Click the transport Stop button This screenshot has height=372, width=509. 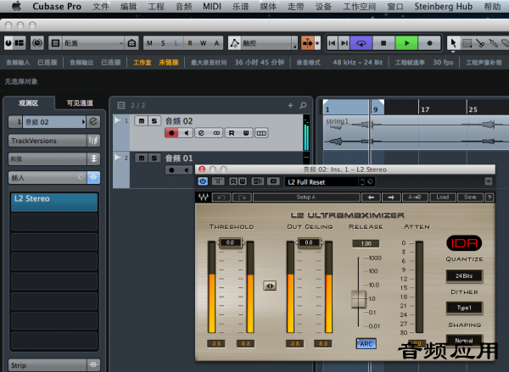[383, 43]
